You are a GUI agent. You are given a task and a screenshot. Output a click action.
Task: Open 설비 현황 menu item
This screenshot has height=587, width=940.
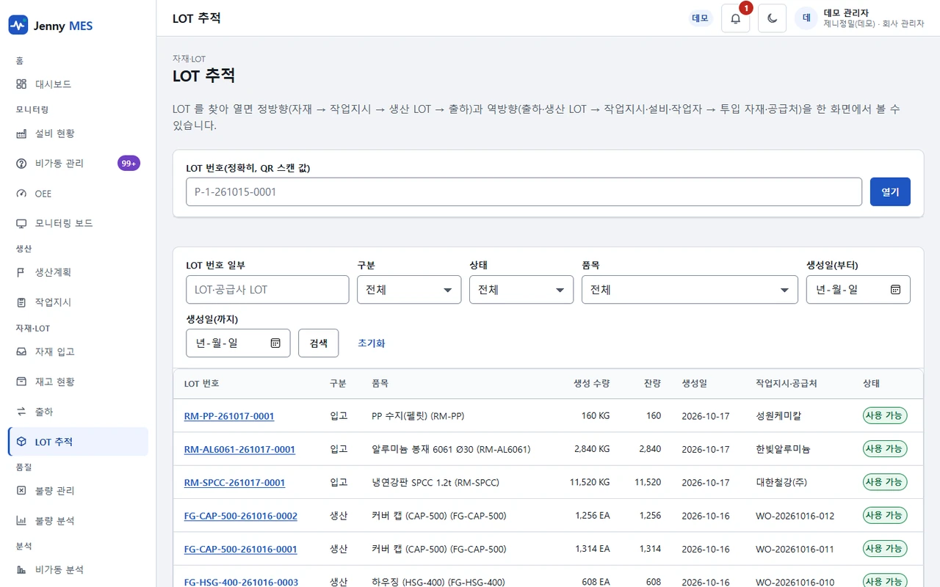click(78, 134)
